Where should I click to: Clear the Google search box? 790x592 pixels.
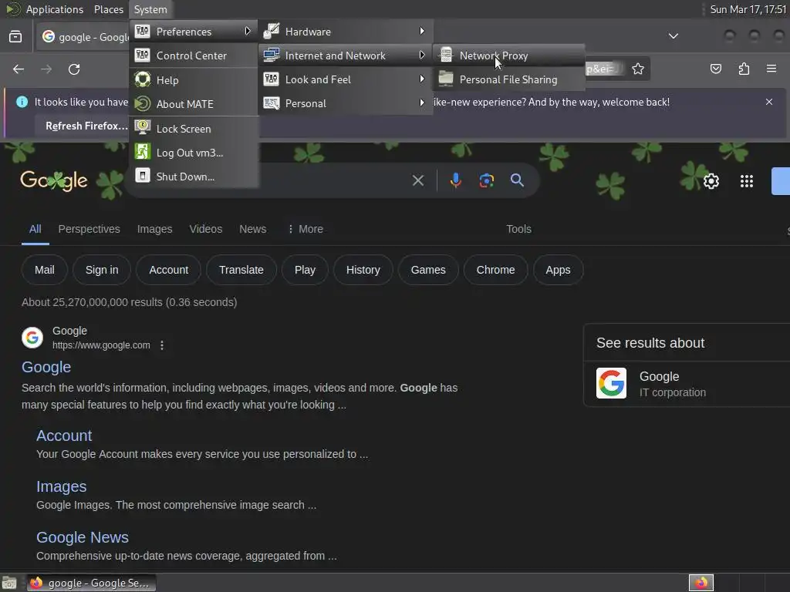[417, 180]
